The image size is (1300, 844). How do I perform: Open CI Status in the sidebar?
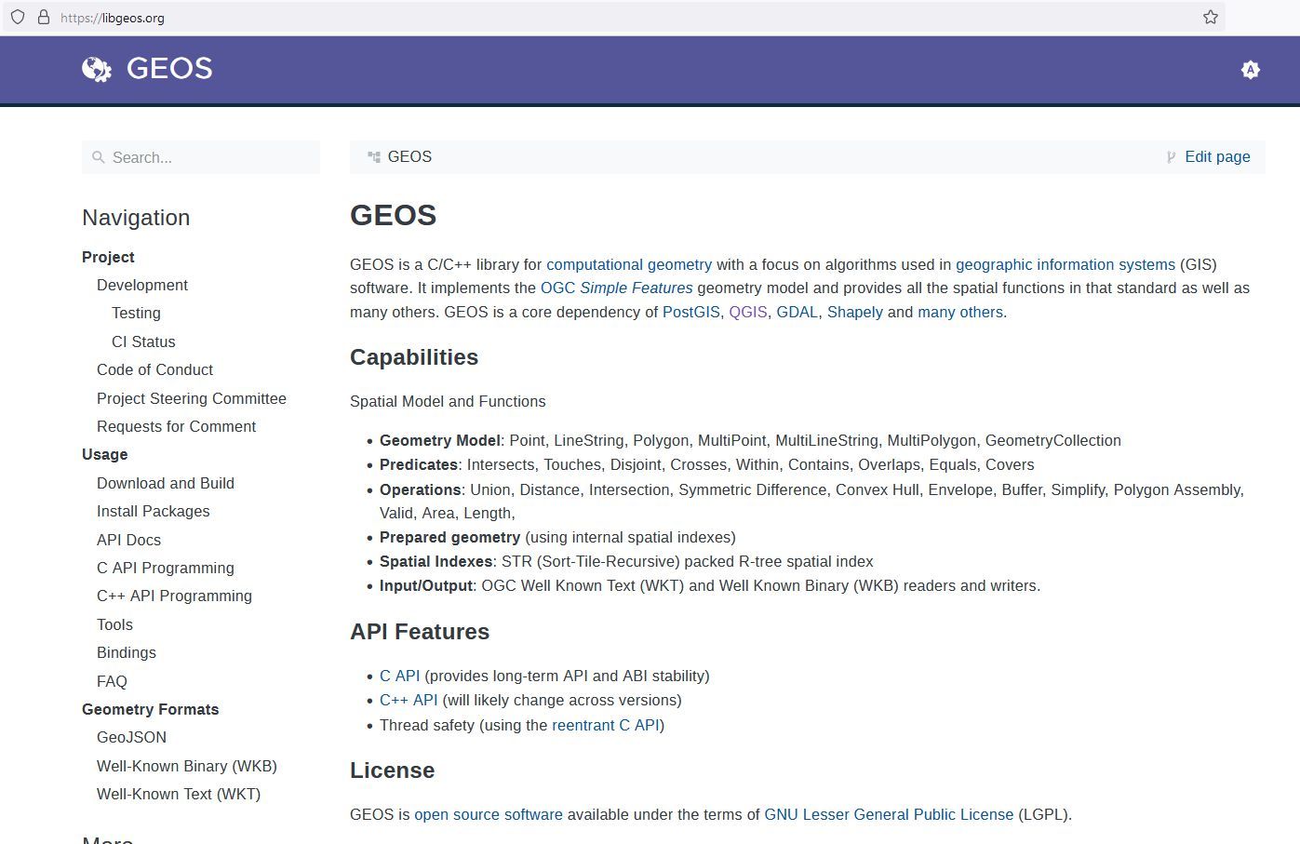[143, 342]
